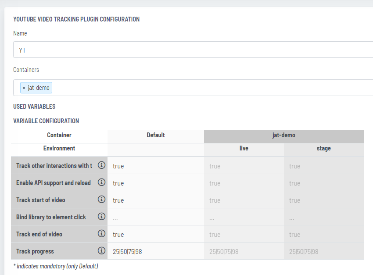The image size is (373, 275).
Task: Click the Enable API support and reload label
Action: click(54, 183)
